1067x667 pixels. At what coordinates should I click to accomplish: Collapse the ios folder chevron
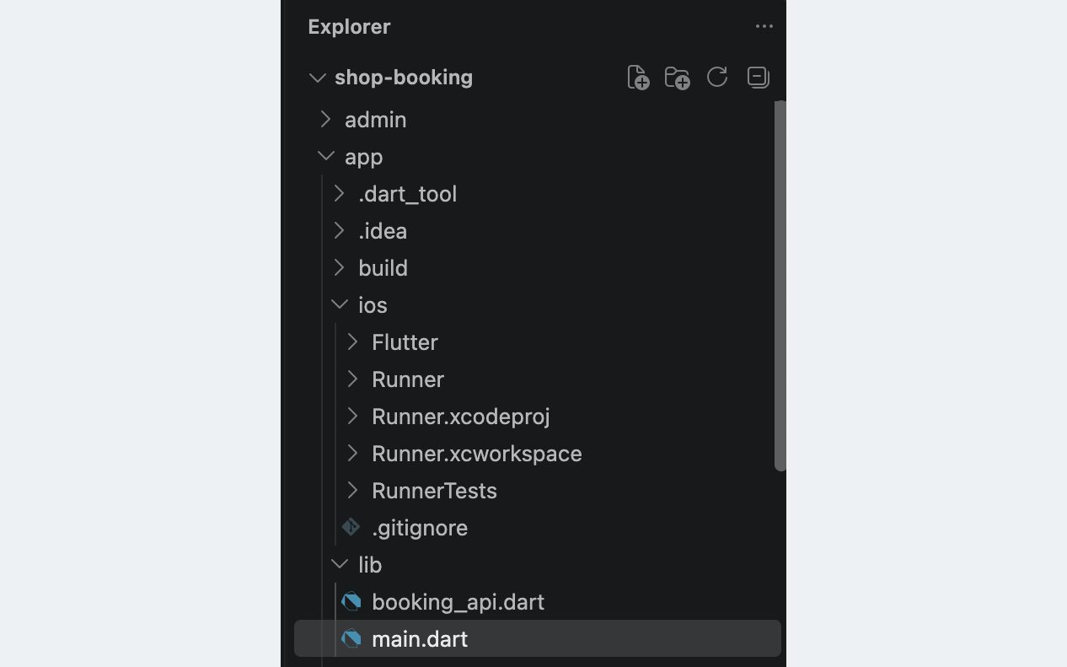(x=340, y=305)
